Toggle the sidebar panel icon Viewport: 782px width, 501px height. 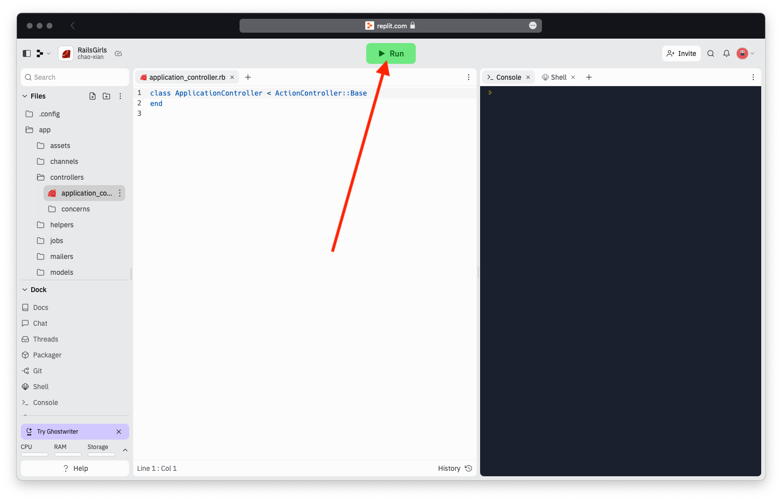[x=27, y=53]
